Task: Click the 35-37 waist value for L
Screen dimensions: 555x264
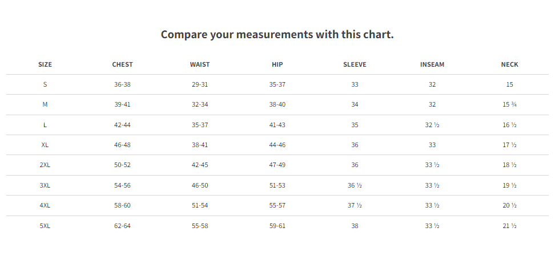Action: (x=200, y=125)
